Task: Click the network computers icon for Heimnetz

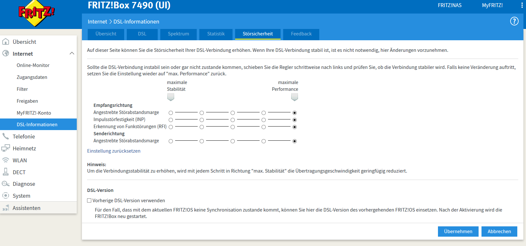Action: pos(5,148)
